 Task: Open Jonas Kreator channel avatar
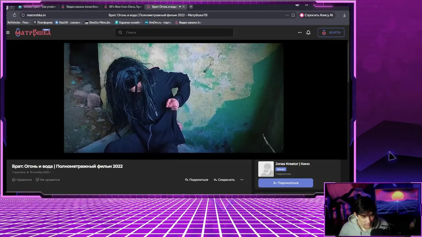pos(266,169)
